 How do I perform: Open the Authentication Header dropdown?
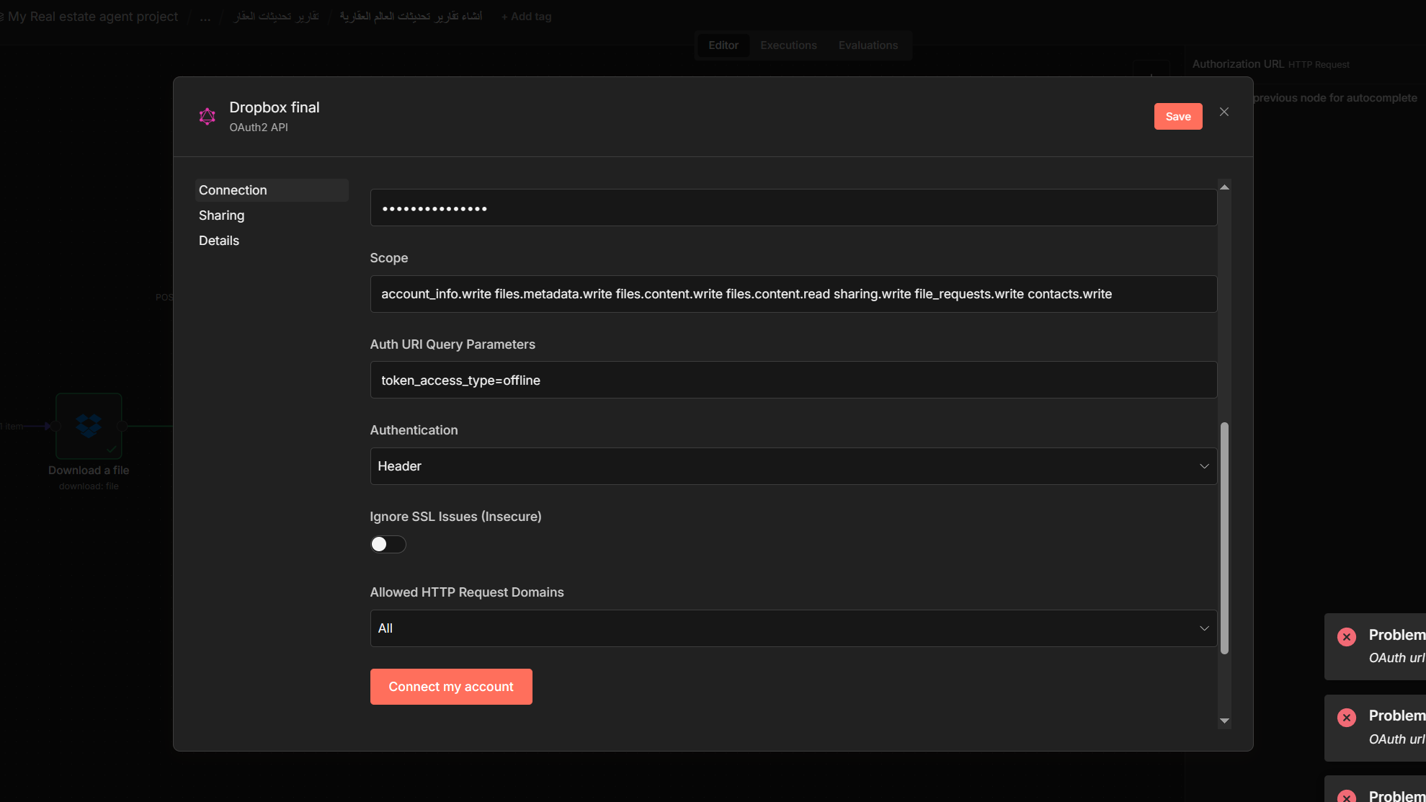793,466
